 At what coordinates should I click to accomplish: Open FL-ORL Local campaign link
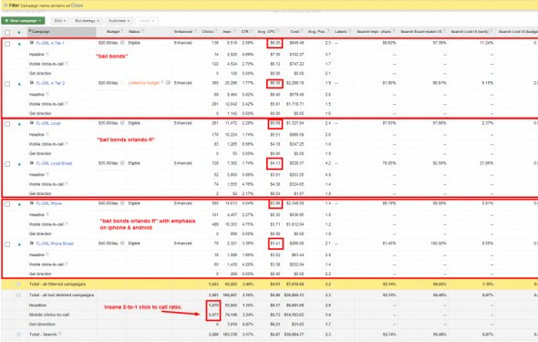(x=48, y=123)
